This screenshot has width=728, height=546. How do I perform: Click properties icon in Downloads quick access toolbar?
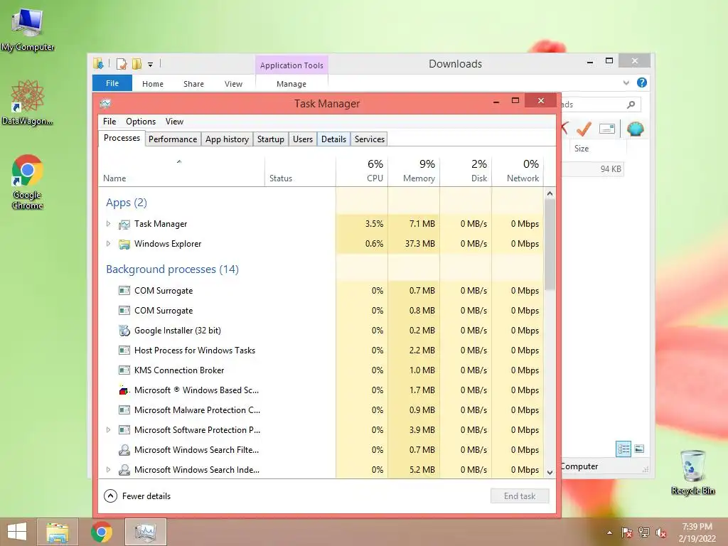(x=122, y=63)
